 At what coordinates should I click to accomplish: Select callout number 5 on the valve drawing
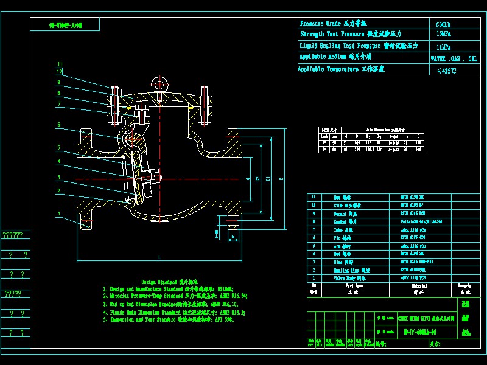coord(58,148)
